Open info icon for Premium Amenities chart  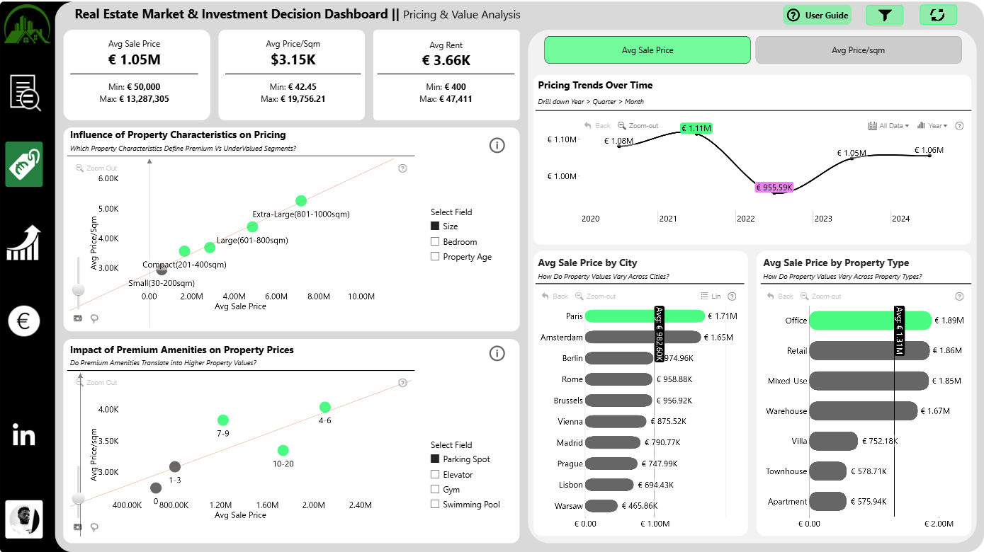coord(497,353)
